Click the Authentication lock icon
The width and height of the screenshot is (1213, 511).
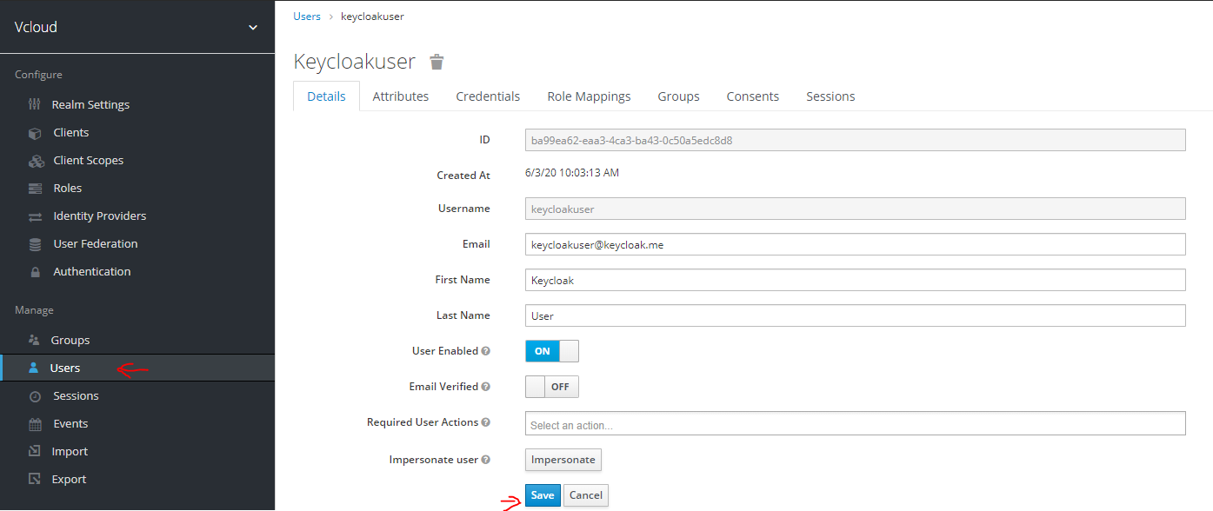coord(35,272)
